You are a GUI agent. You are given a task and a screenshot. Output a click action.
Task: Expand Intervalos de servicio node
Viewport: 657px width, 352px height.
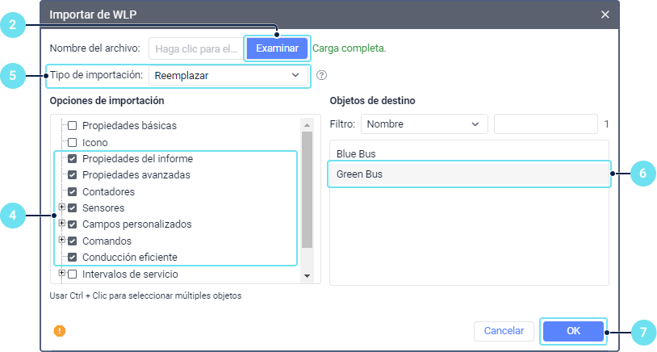tap(61, 273)
